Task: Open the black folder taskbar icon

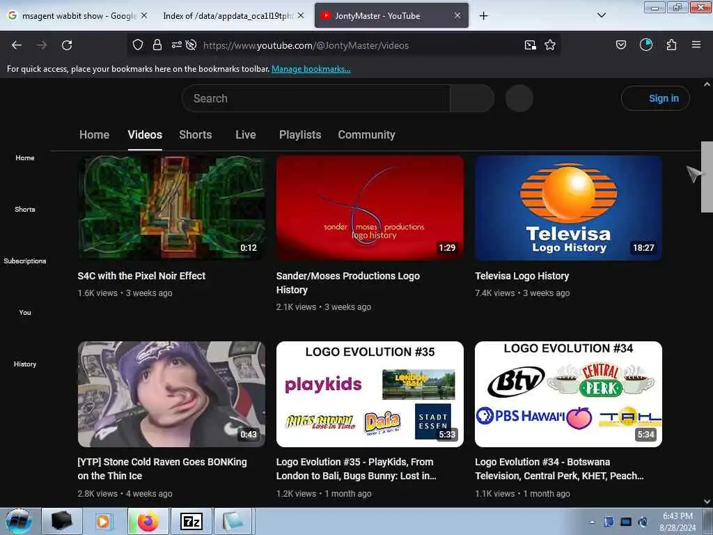Action: 62,521
